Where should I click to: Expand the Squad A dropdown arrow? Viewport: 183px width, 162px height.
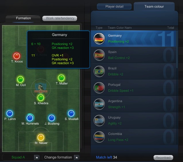click(x=37, y=157)
